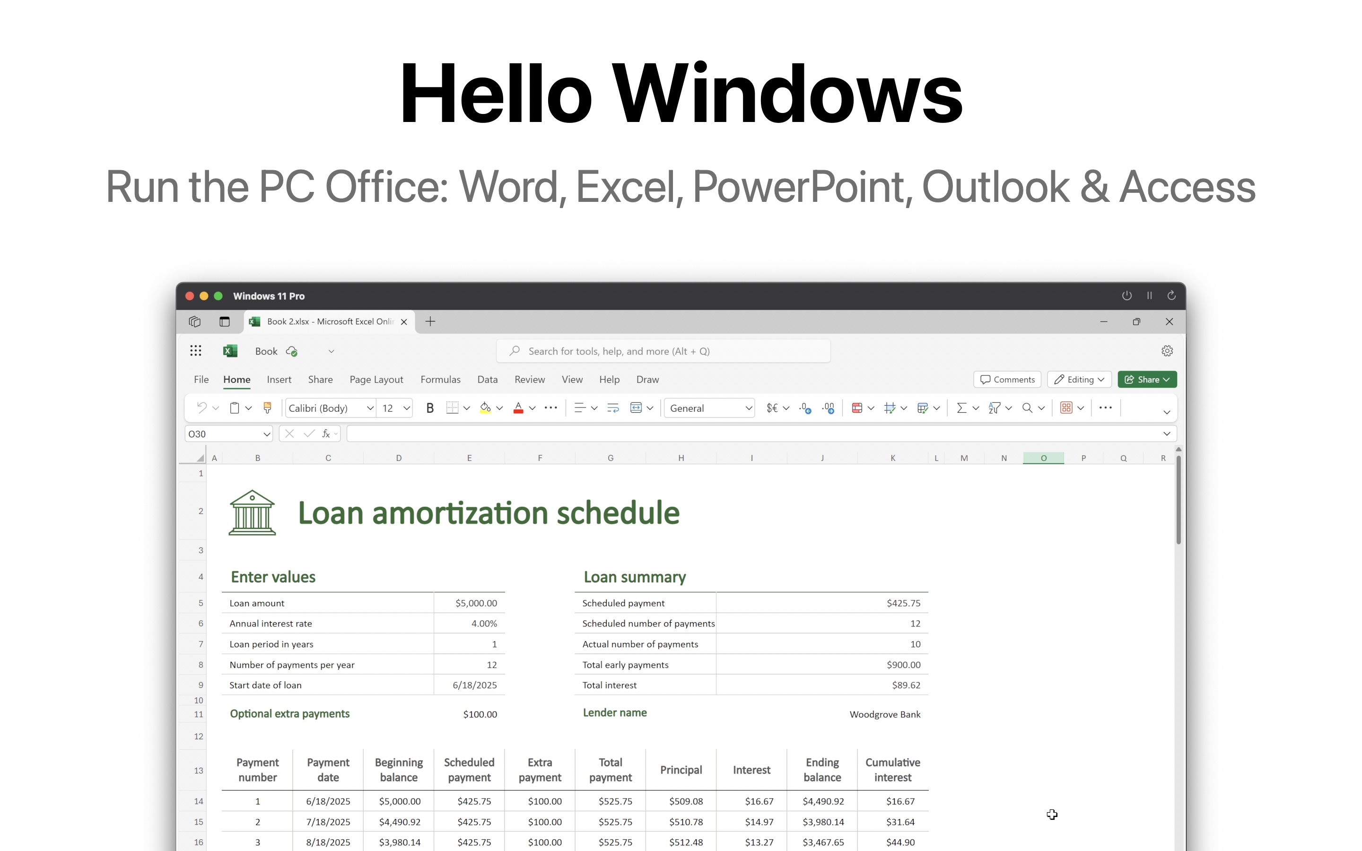Click the Merge cells icon

click(x=636, y=408)
